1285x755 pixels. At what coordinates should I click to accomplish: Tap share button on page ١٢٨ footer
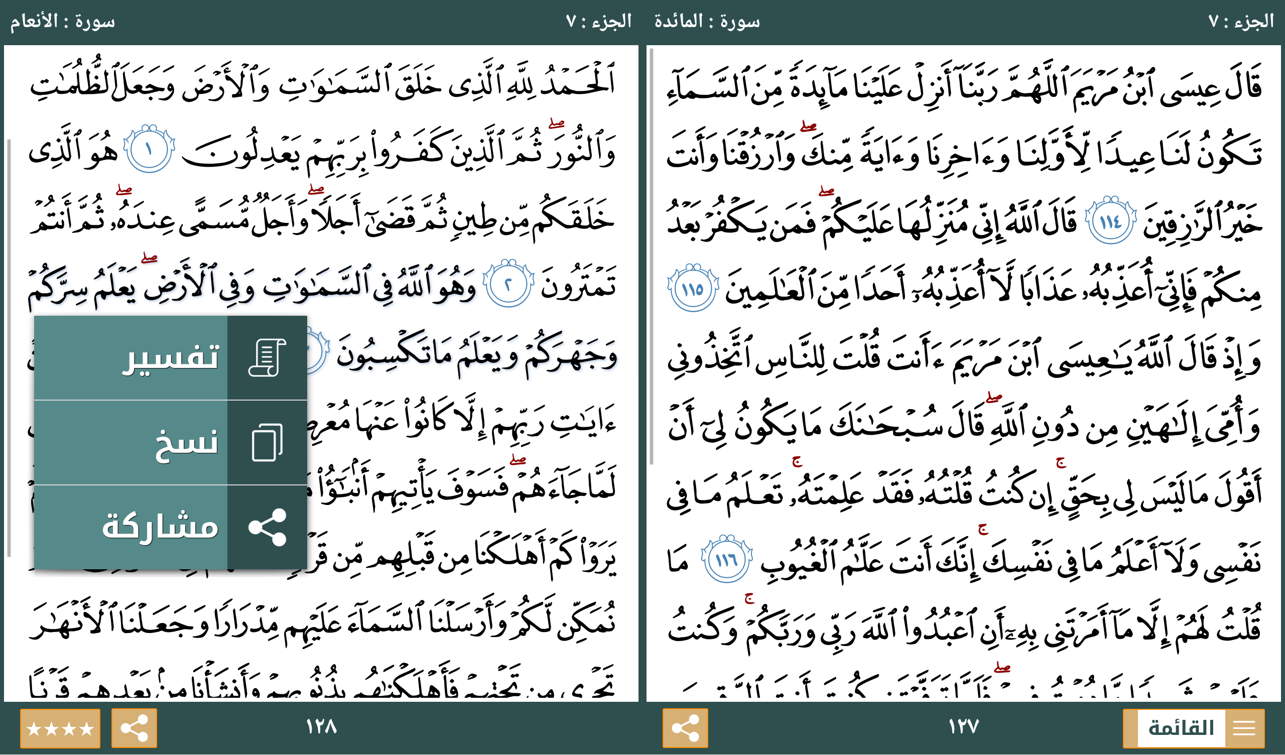(x=134, y=728)
